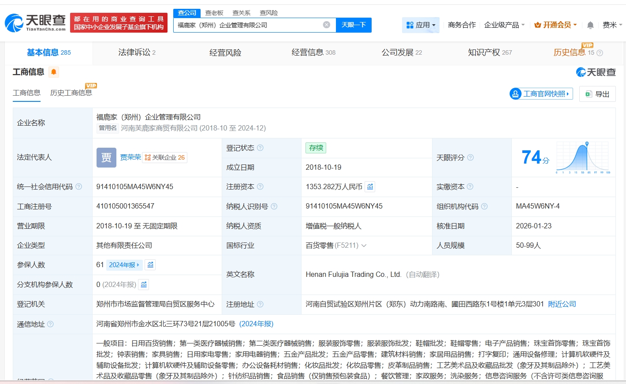The height and width of the screenshot is (384, 626).
Task: Expand the 百货零售 industry chevron
Action: click(x=364, y=246)
